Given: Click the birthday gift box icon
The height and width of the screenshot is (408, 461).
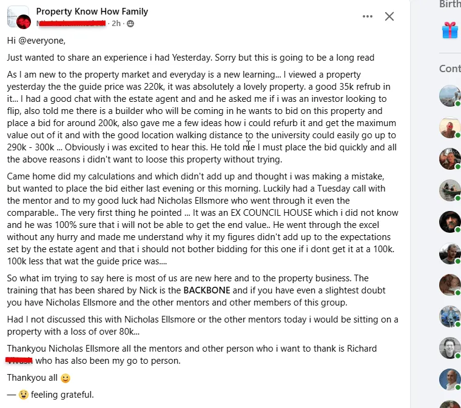Looking at the screenshot, I should (x=450, y=30).
